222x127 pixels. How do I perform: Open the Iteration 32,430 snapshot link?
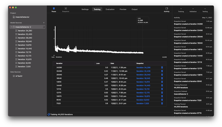coord(143,71)
